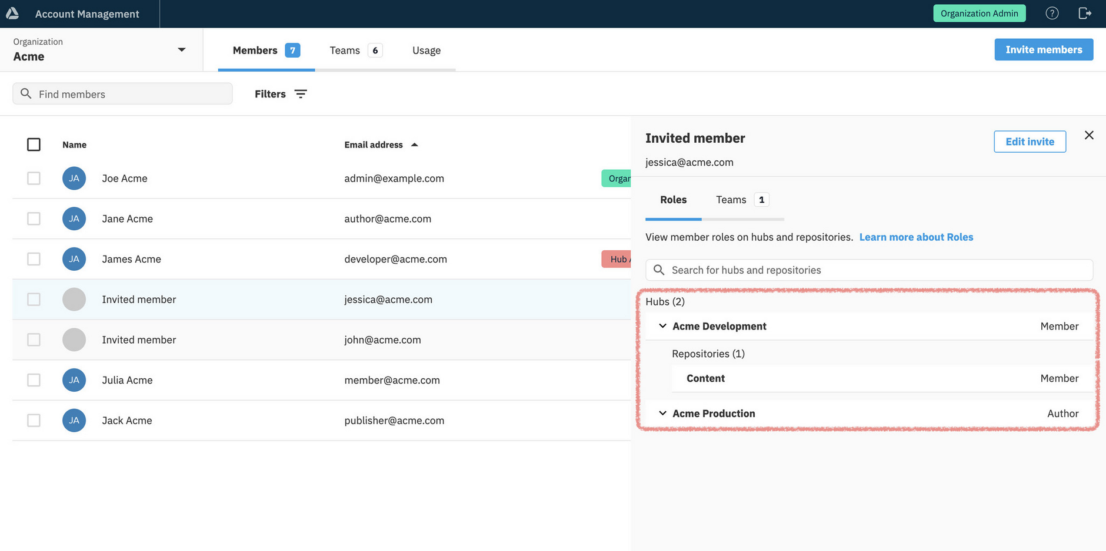Open the help question mark icon
The image size is (1106, 551).
click(x=1052, y=14)
